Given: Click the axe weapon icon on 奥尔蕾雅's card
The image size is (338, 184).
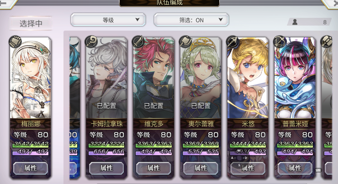Looking at the screenshot, I should tap(185, 42).
